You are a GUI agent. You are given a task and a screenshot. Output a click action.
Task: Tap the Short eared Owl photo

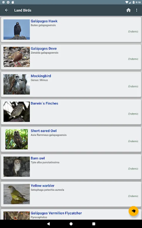[x=16, y=139]
